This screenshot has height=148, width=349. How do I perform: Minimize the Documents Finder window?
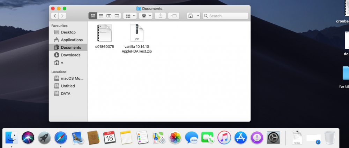pos(59,9)
